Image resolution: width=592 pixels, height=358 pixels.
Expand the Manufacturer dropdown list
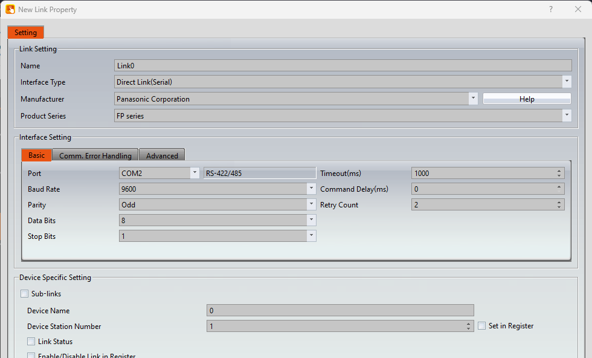click(x=473, y=99)
